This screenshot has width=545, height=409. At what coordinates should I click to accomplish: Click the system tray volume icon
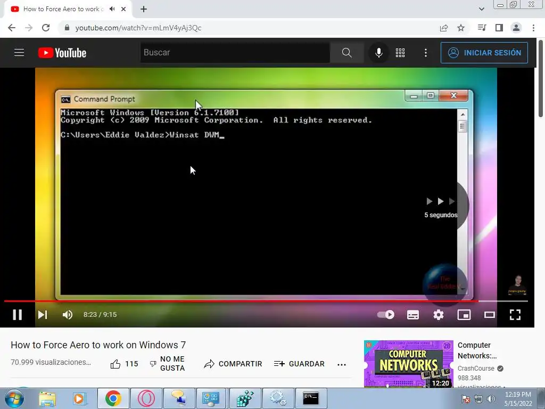click(x=491, y=399)
